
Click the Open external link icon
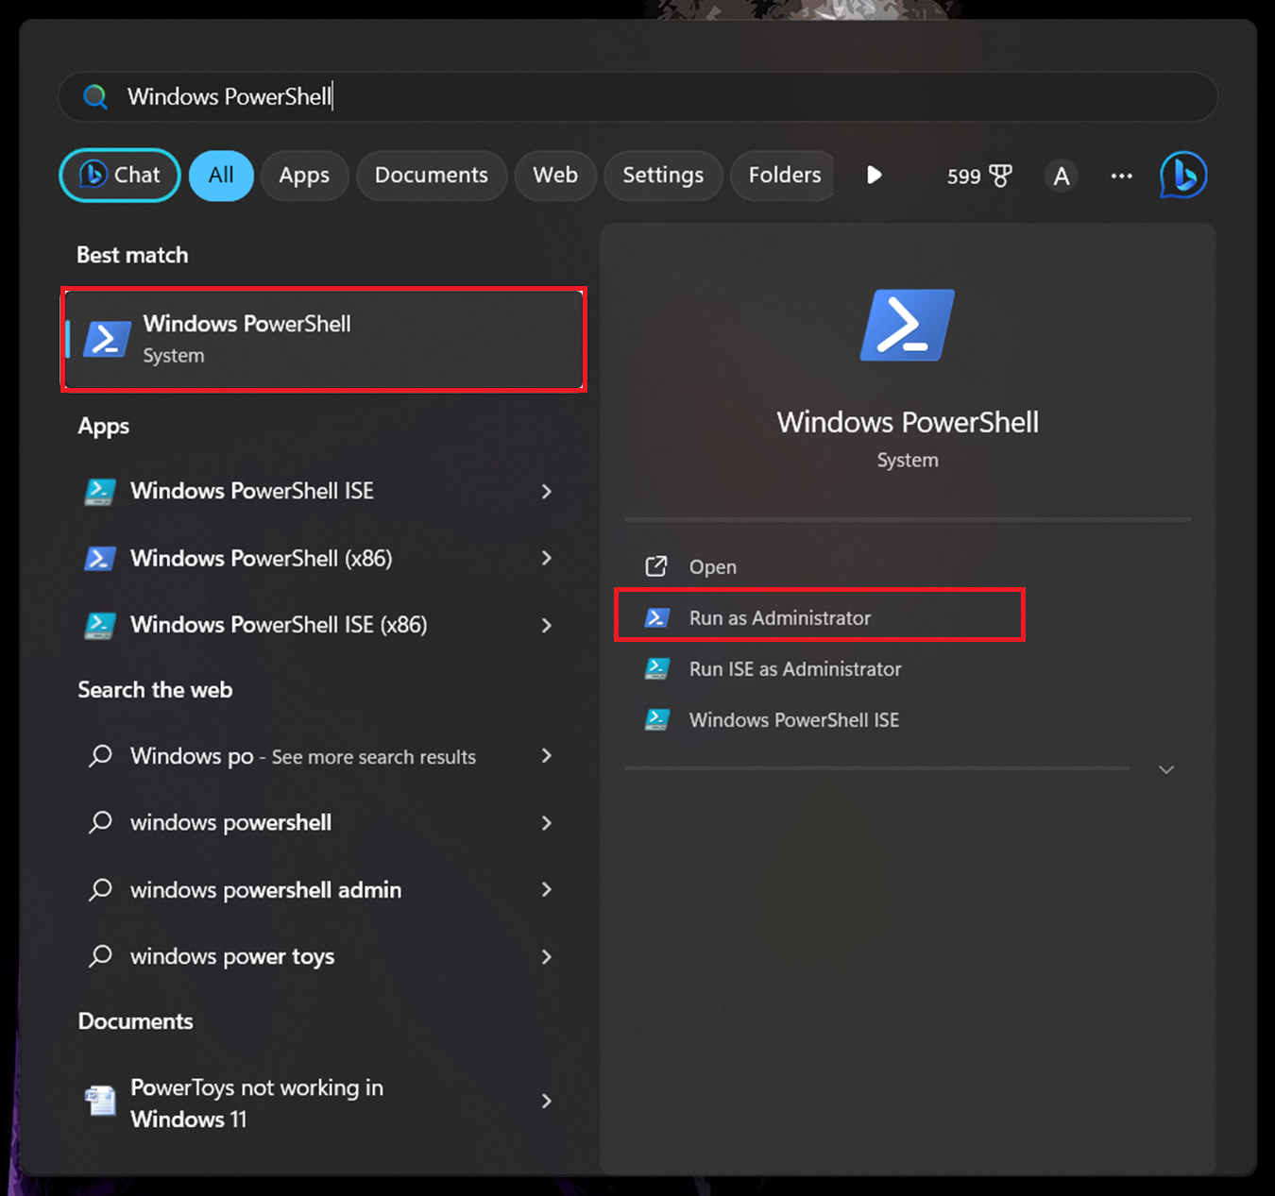tap(655, 566)
